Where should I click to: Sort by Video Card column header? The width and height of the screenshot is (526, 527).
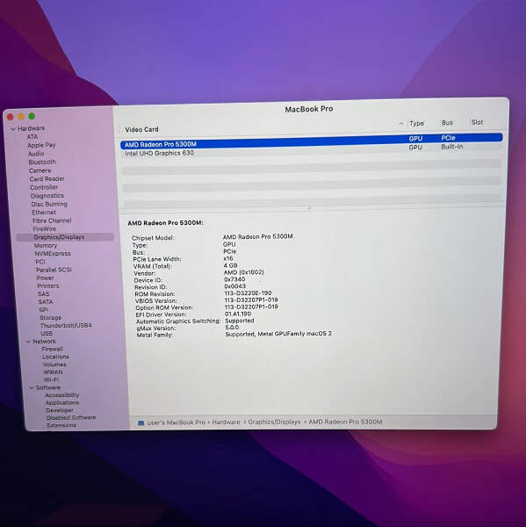pos(141,129)
